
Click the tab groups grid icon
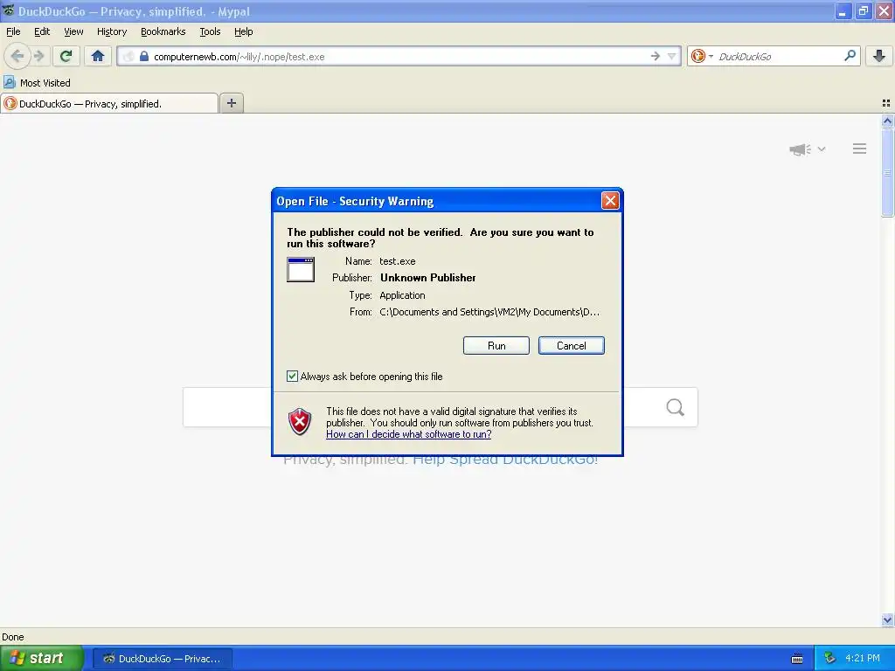[886, 103]
